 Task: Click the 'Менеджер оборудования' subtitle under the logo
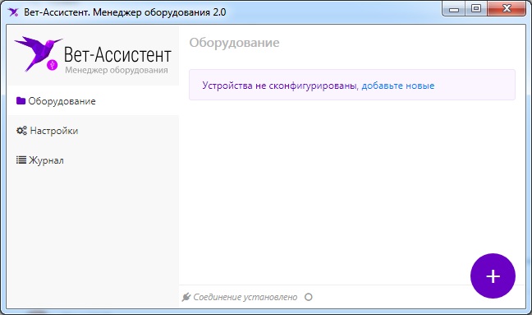[x=117, y=70]
